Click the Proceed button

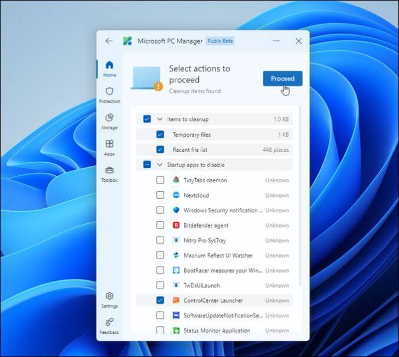(283, 78)
